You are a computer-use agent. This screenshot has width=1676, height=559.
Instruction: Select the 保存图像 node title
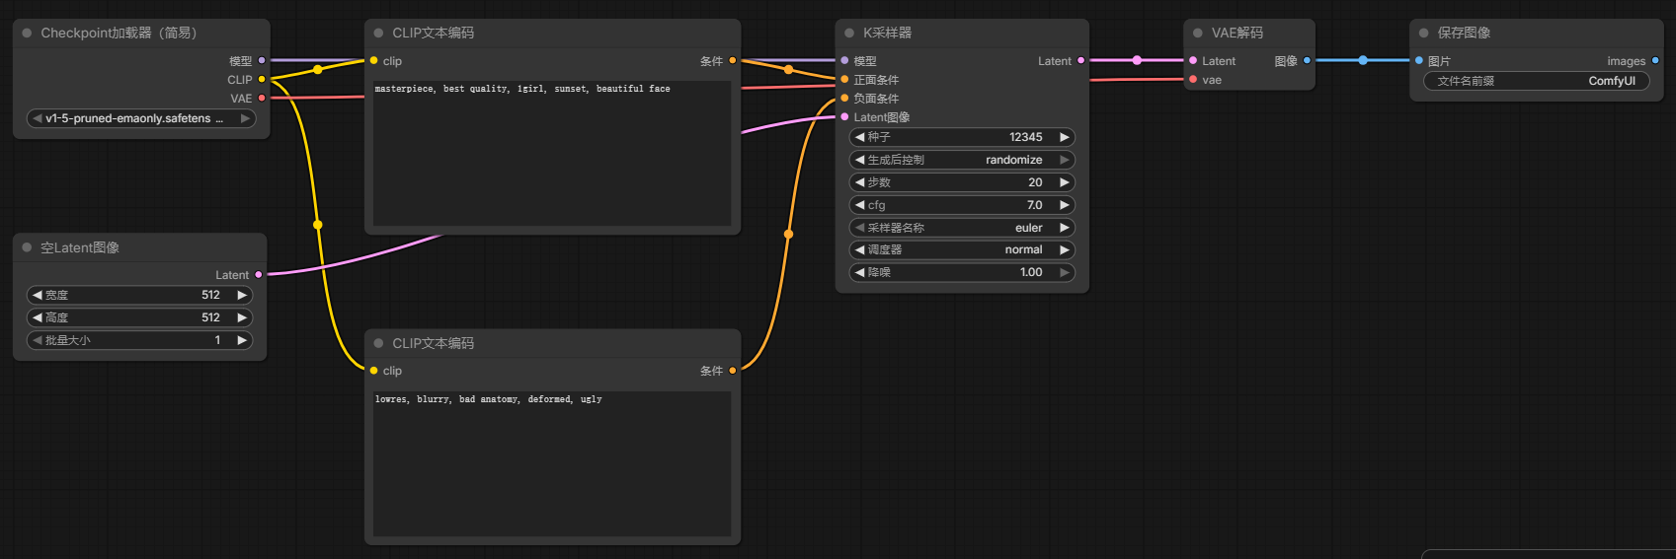point(1464,33)
